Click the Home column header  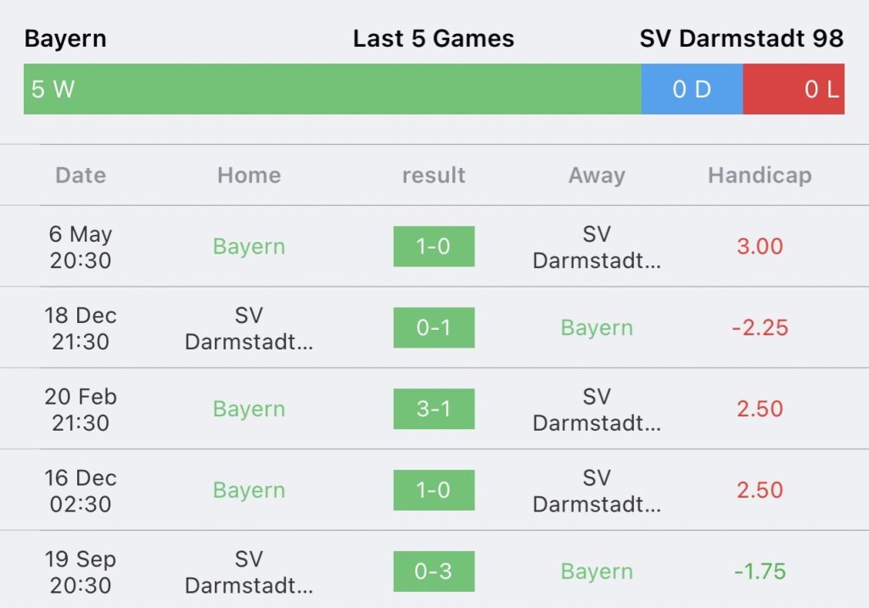[x=249, y=175]
